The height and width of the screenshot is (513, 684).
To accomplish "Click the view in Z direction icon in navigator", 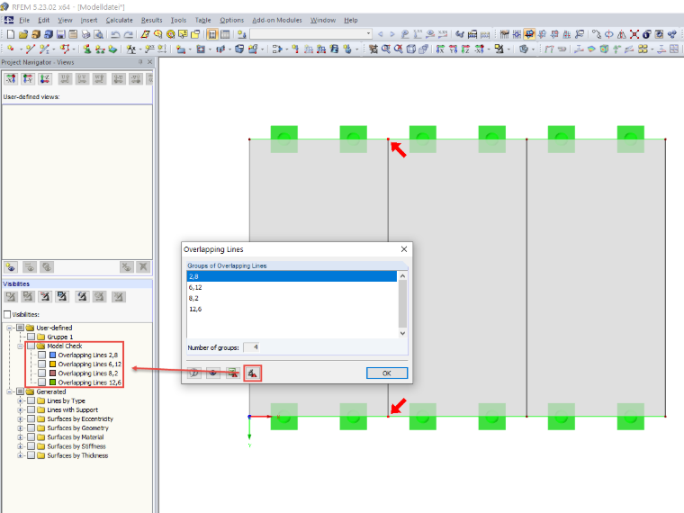I will tap(45, 78).
